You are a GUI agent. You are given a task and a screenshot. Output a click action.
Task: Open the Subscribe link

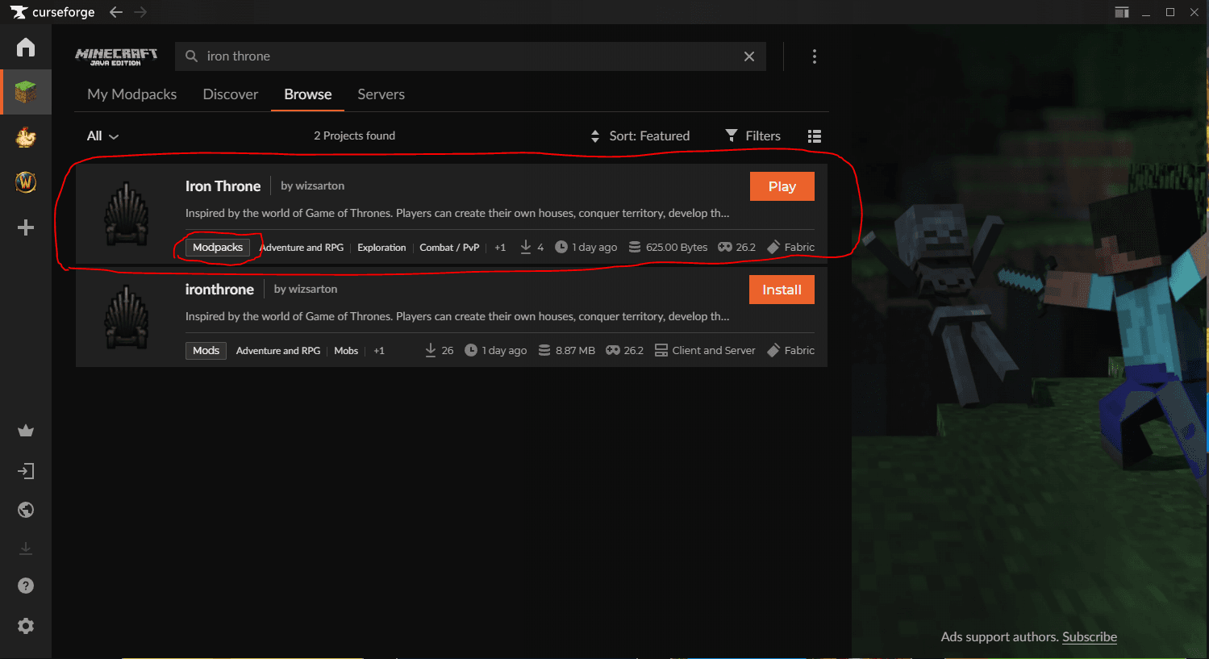pos(1090,637)
